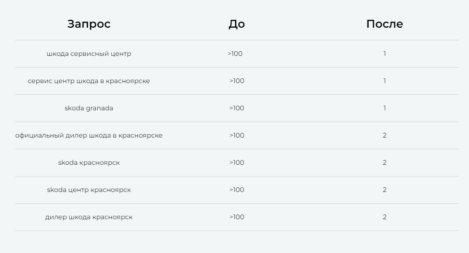Click ">100" for "сервис центр шкода в красноярске"

(237, 81)
